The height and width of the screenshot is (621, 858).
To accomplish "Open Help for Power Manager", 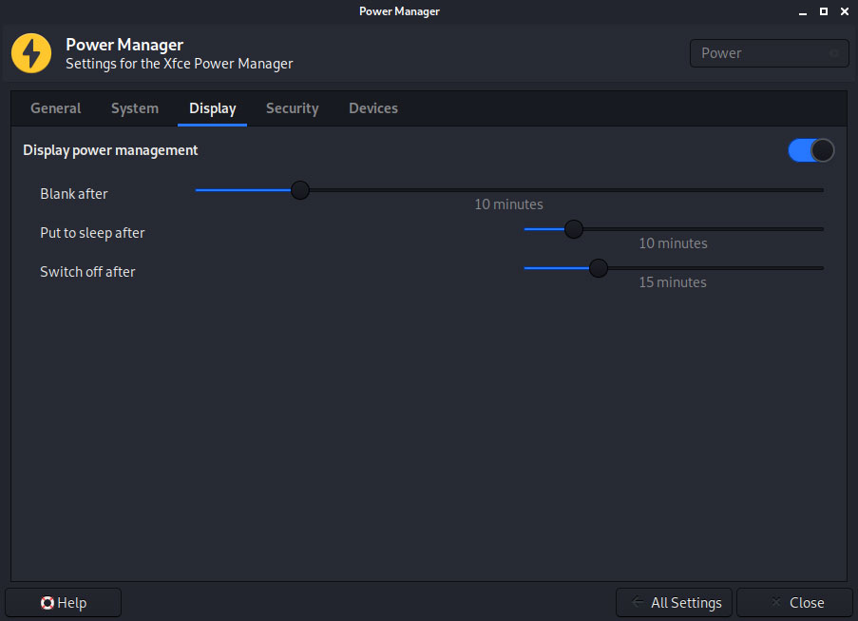I will (x=63, y=602).
